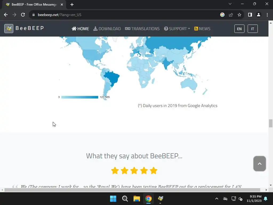The height and width of the screenshot is (205, 273).
Task: Open the DOWNLOAD page link
Action: click(x=107, y=29)
